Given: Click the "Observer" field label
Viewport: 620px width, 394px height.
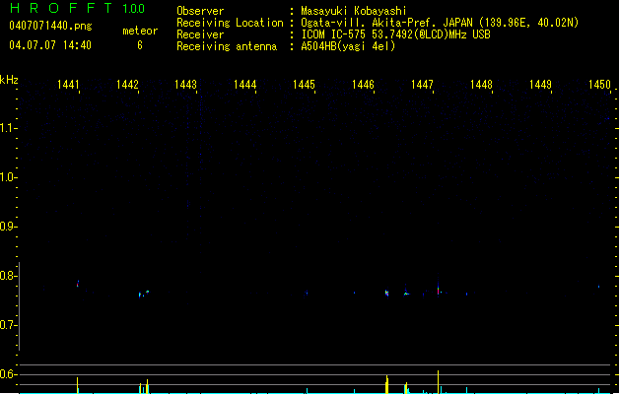Looking at the screenshot, I should [x=200, y=11].
